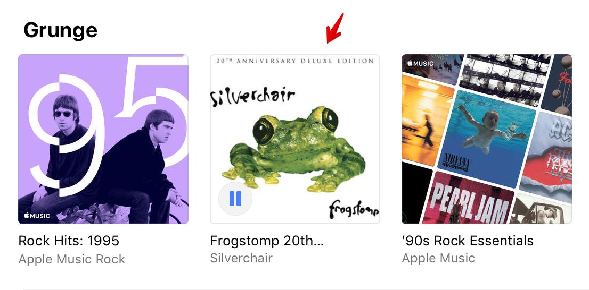The width and height of the screenshot is (589, 290).
Task: Click the Frogstomp 20th… album title
Action: point(267,241)
